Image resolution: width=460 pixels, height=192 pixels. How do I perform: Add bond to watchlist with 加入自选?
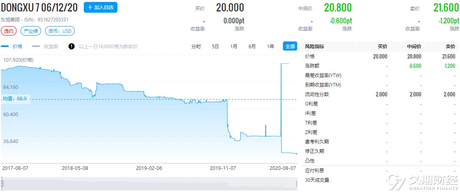pos(100,8)
